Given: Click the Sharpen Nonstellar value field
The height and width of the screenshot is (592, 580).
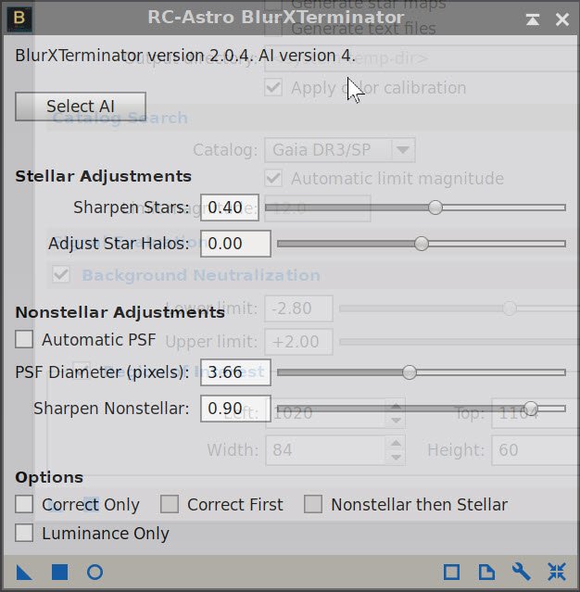Looking at the screenshot, I should point(235,409).
